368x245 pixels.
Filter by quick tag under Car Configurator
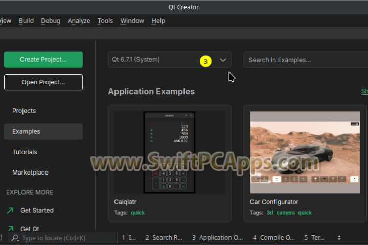(305, 213)
